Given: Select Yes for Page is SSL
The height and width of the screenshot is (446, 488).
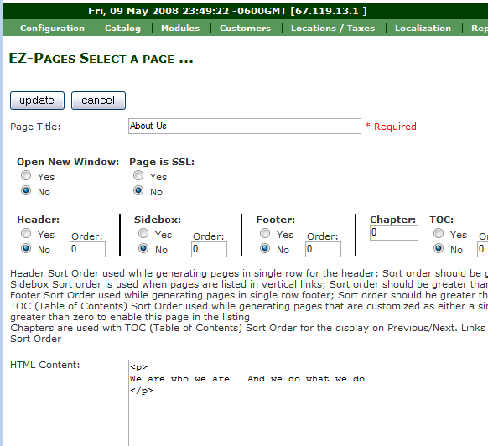Looking at the screenshot, I should [x=138, y=175].
